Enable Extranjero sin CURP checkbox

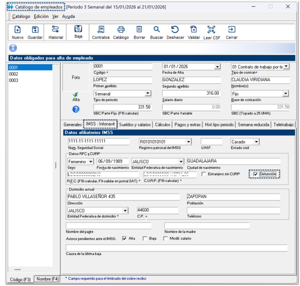tap(204, 174)
